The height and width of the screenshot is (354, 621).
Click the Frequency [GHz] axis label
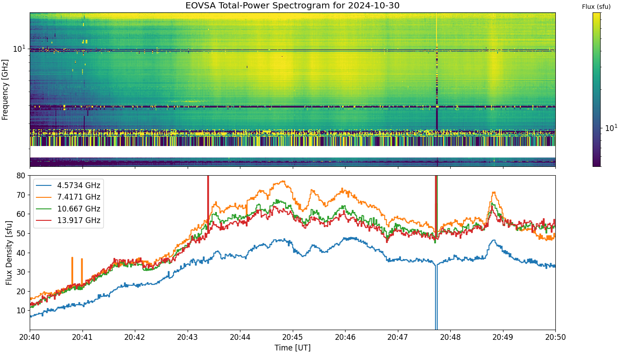[x=5, y=89]
